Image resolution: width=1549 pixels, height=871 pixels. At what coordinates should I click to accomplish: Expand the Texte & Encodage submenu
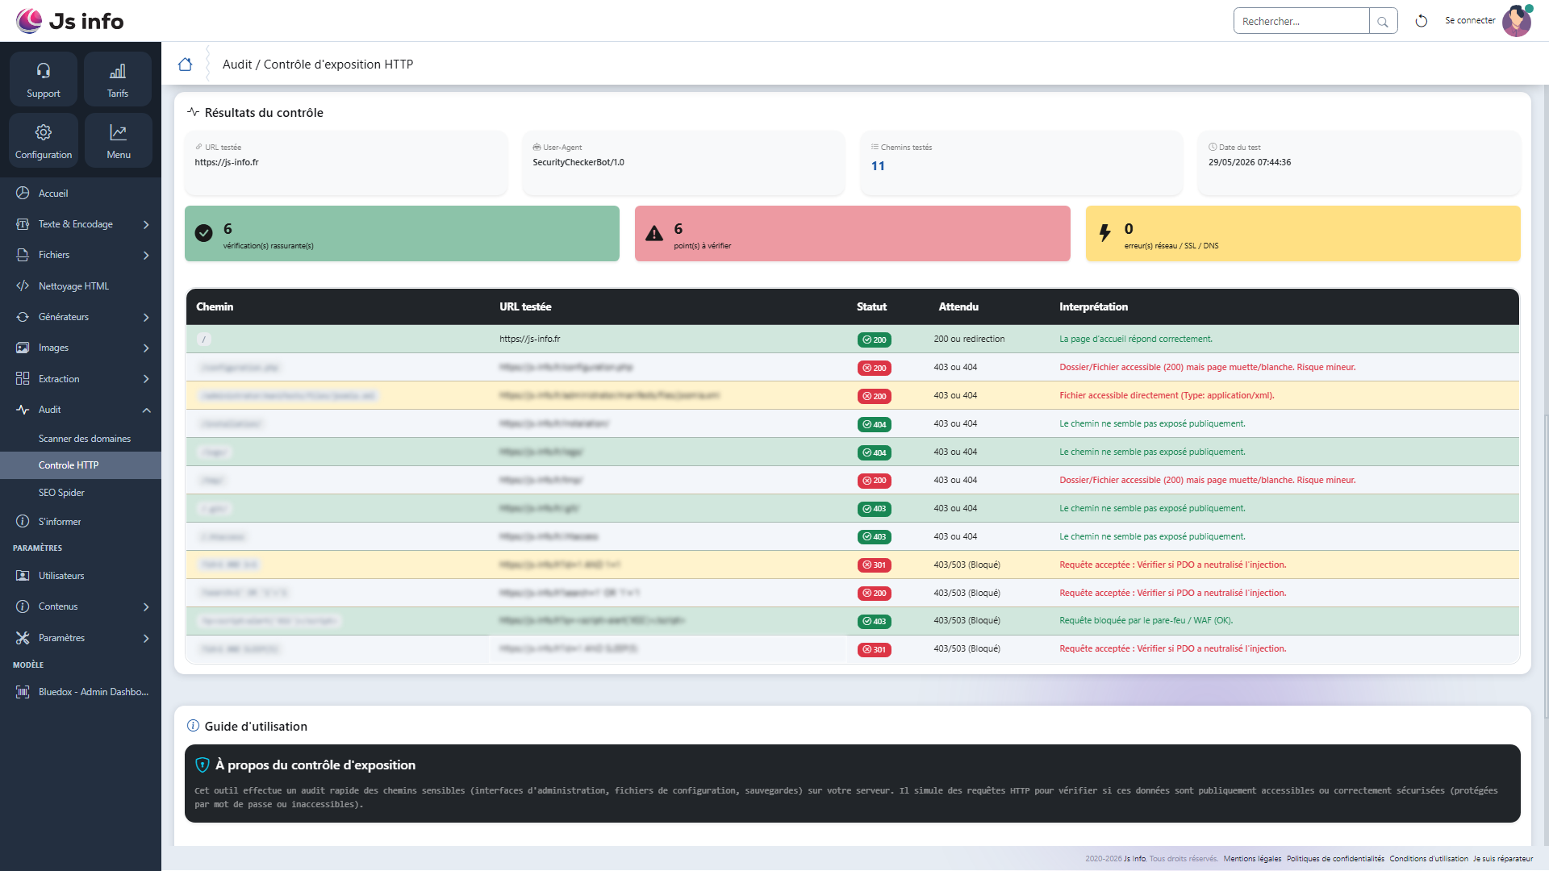pos(146,225)
